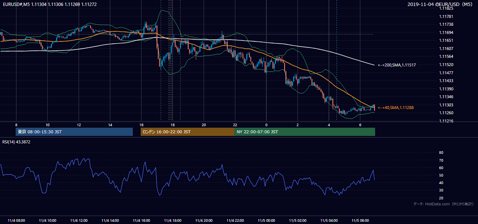The image size is (478, 224).
Task: Click RSI scale value 60
Action: (x=441, y=168)
